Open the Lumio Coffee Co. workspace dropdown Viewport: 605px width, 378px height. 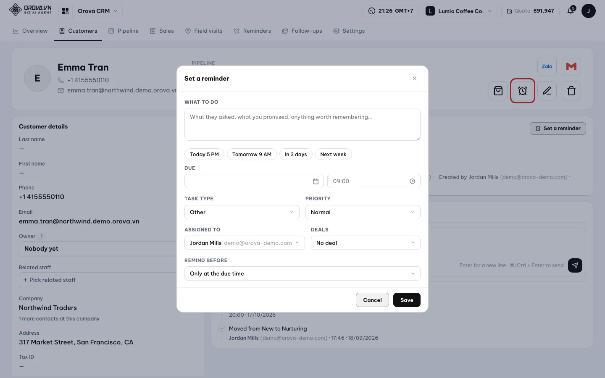tap(460, 11)
